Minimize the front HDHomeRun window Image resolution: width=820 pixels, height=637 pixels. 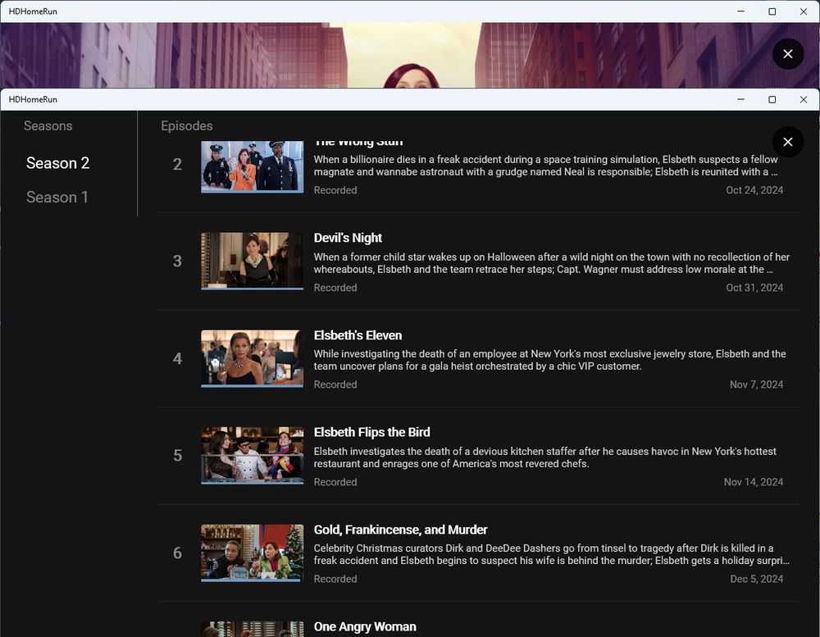pos(740,99)
